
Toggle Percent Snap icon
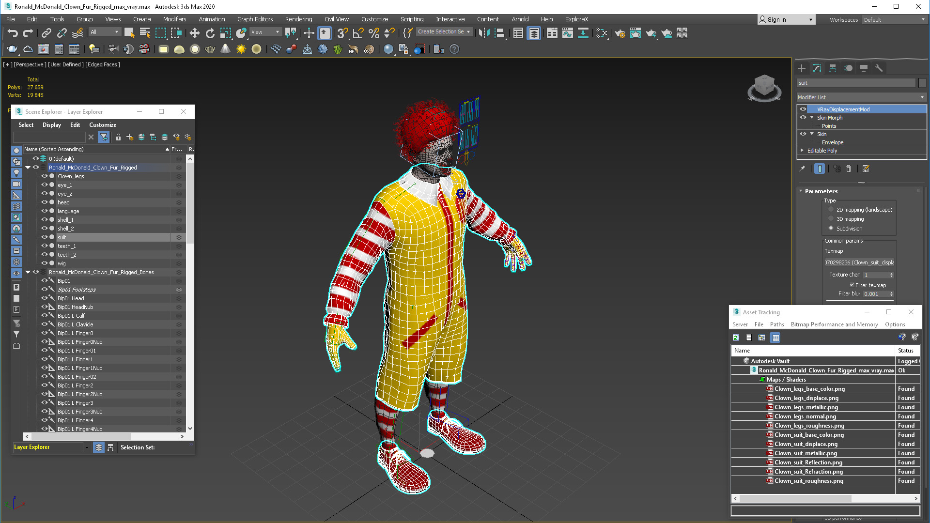(374, 33)
